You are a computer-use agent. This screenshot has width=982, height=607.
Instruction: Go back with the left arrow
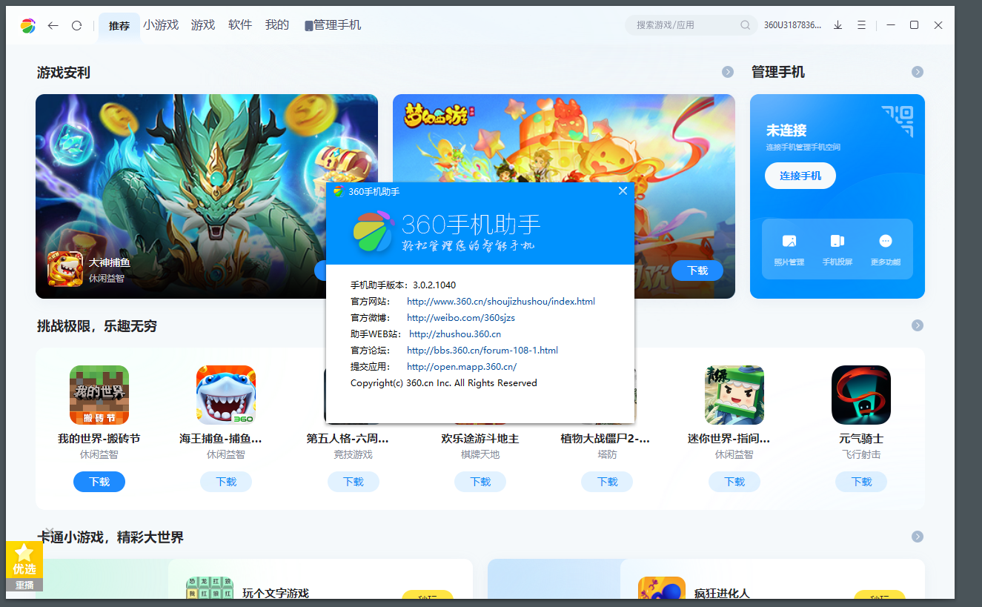point(53,25)
